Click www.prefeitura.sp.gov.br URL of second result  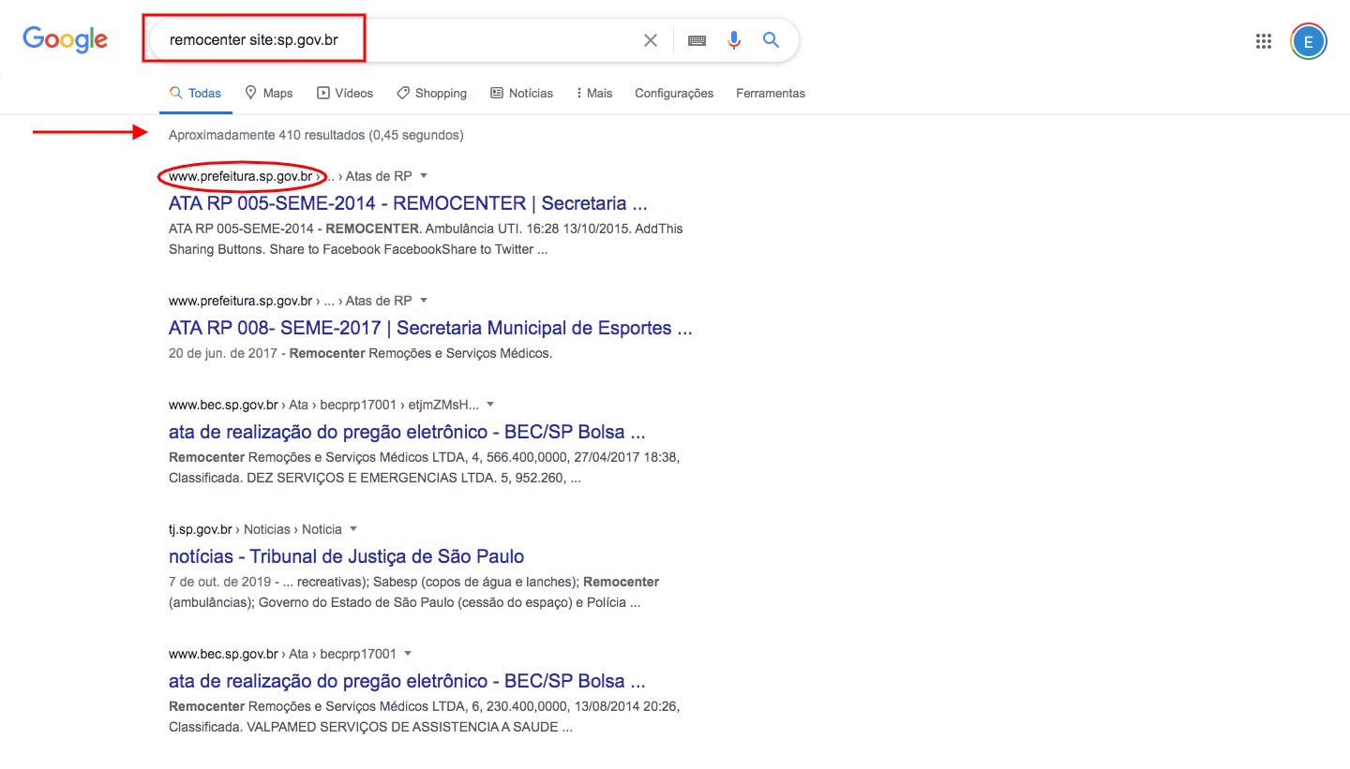point(240,301)
